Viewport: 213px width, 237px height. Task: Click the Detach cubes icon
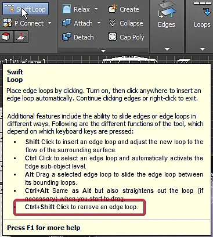click(67, 37)
